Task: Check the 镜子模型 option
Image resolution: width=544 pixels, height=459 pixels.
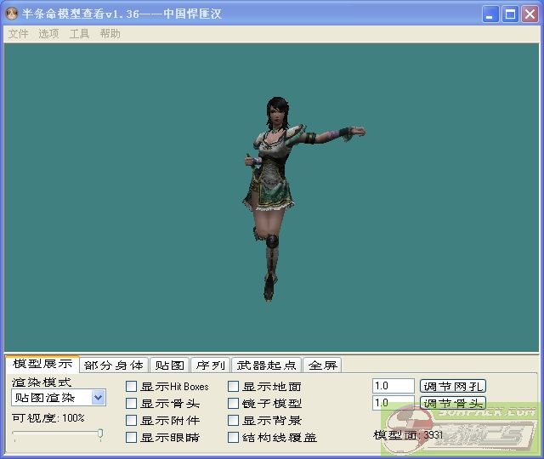Action: click(234, 404)
